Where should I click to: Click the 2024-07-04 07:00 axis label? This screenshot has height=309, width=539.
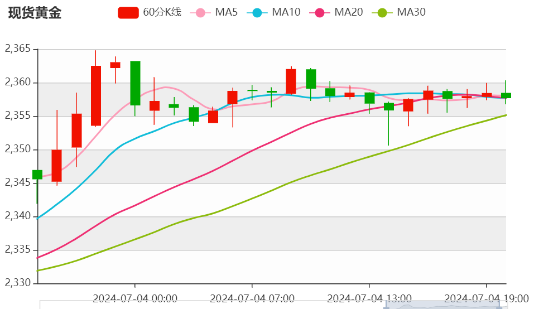252,298
